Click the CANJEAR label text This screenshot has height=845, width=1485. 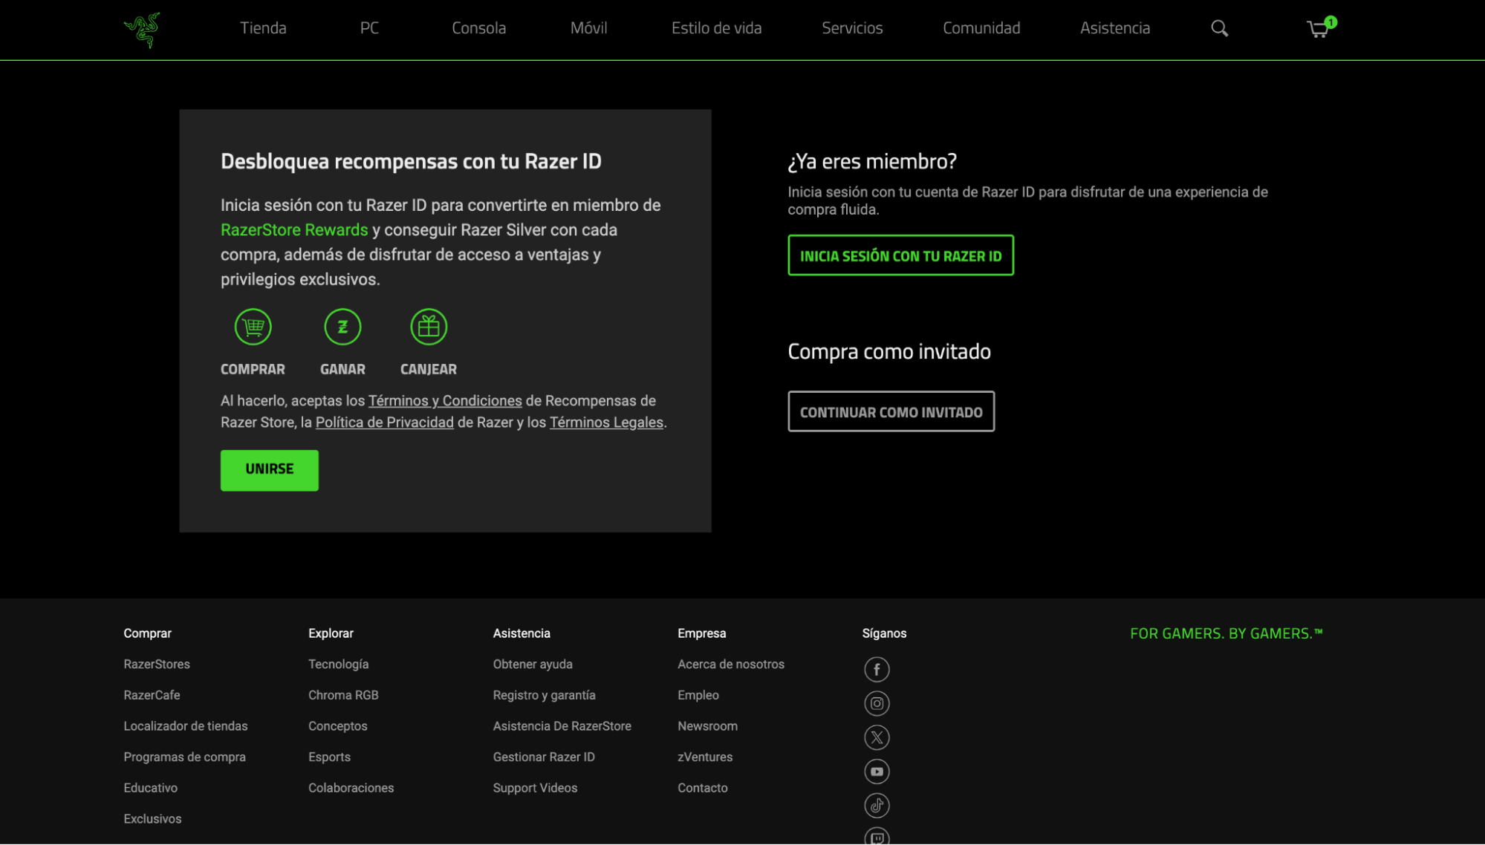tap(429, 370)
